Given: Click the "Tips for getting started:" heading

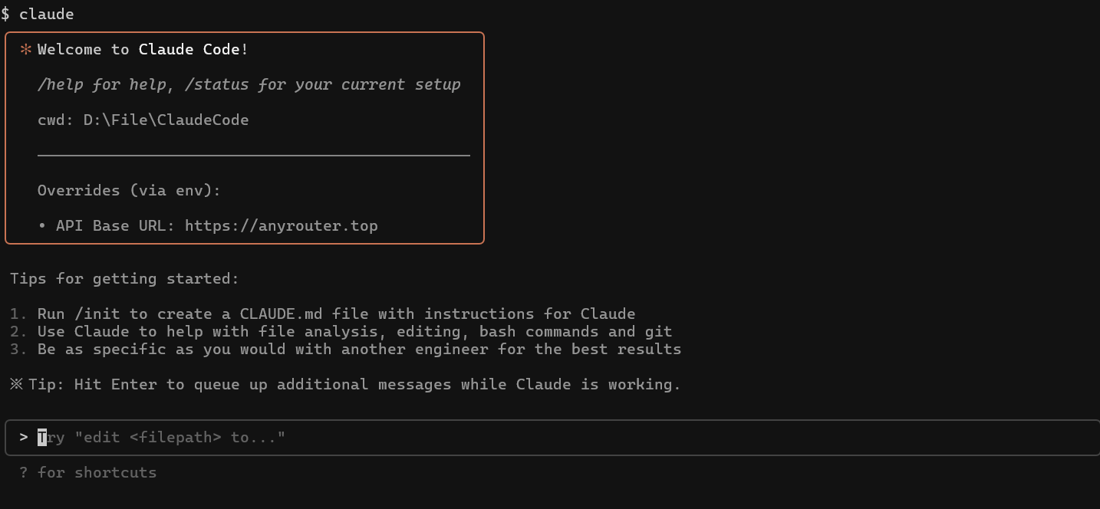Looking at the screenshot, I should 124,278.
